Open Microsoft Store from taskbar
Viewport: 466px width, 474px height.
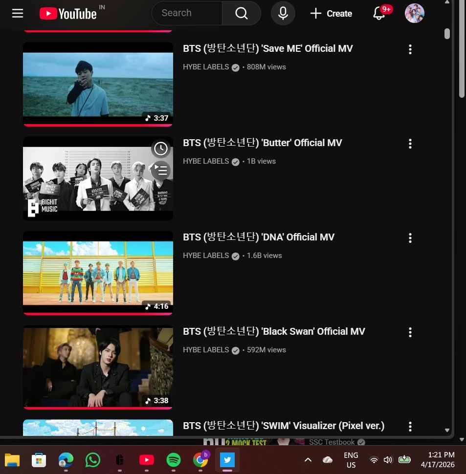(39, 460)
